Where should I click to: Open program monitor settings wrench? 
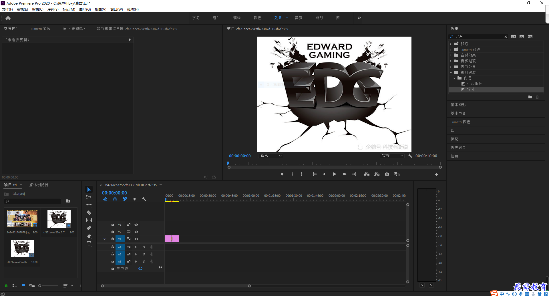click(x=410, y=156)
